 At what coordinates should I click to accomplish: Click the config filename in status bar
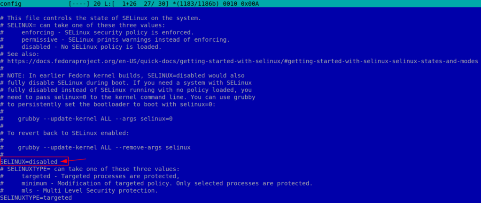(x=11, y=3)
